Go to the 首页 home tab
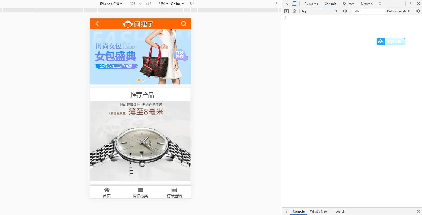This screenshot has width=422, height=215. [x=107, y=192]
